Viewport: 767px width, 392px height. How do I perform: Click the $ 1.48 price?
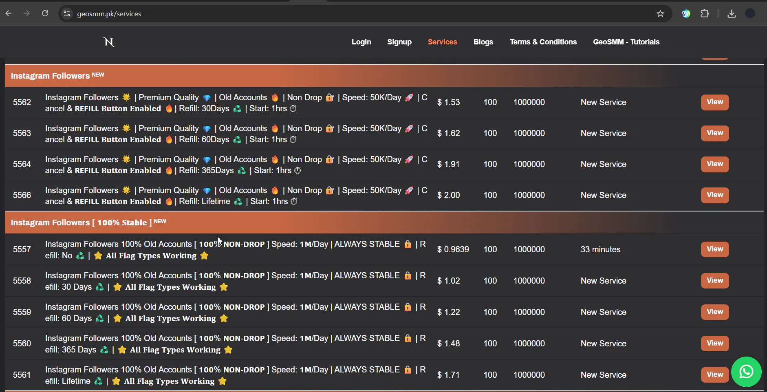coord(448,344)
